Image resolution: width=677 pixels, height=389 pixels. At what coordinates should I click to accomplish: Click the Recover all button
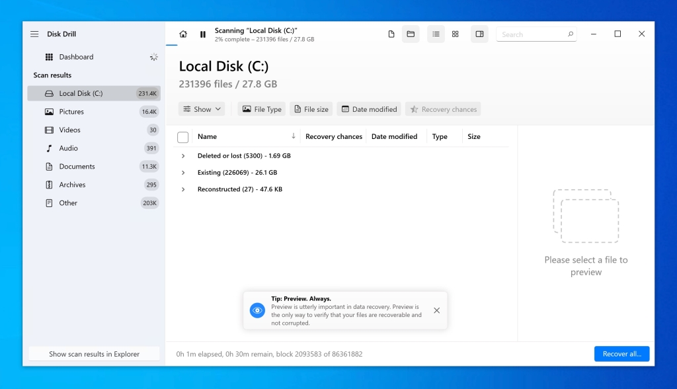pyautogui.click(x=621, y=353)
